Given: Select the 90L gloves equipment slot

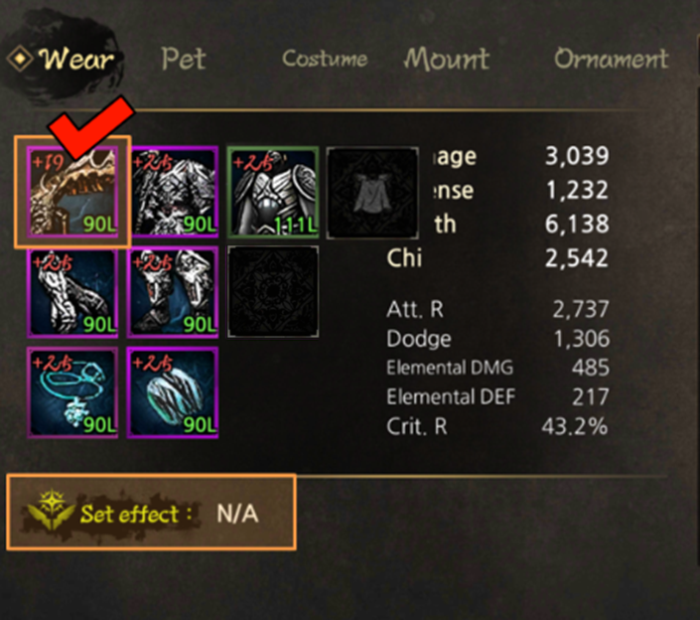Looking at the screenshot, I should point(72,292).
